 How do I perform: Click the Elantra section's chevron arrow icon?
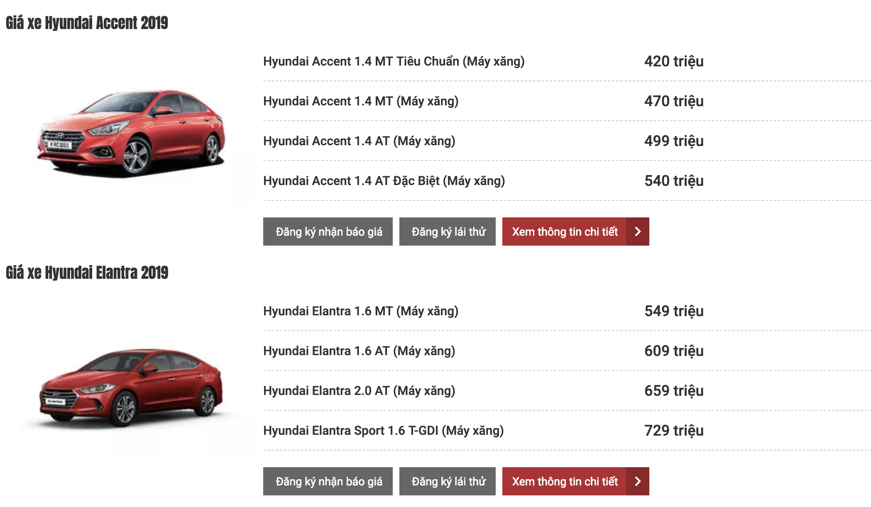click(638, 481)
